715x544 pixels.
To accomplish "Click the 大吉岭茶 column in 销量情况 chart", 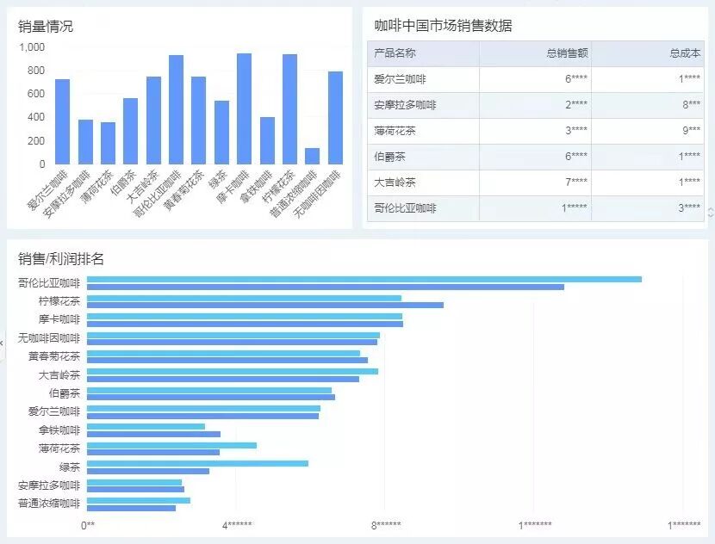I will (153, 121).
